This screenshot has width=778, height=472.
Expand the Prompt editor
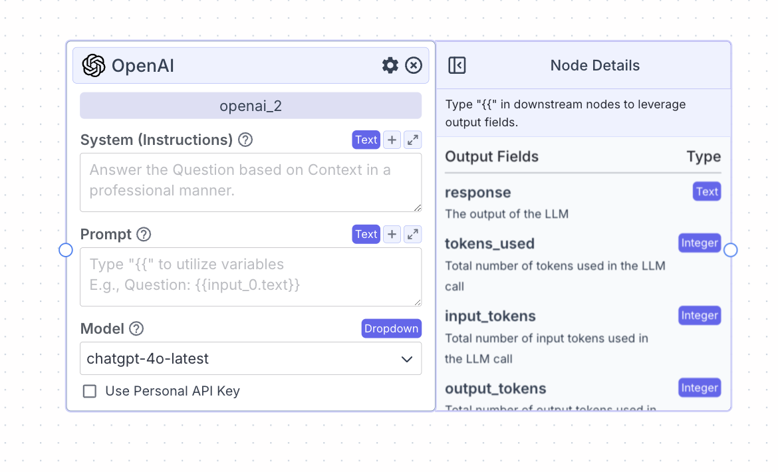pyautogui.click(x=413, y=234)
